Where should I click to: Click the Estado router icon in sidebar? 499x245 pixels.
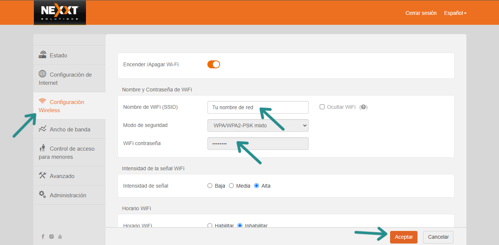click(x=43, y=55)
